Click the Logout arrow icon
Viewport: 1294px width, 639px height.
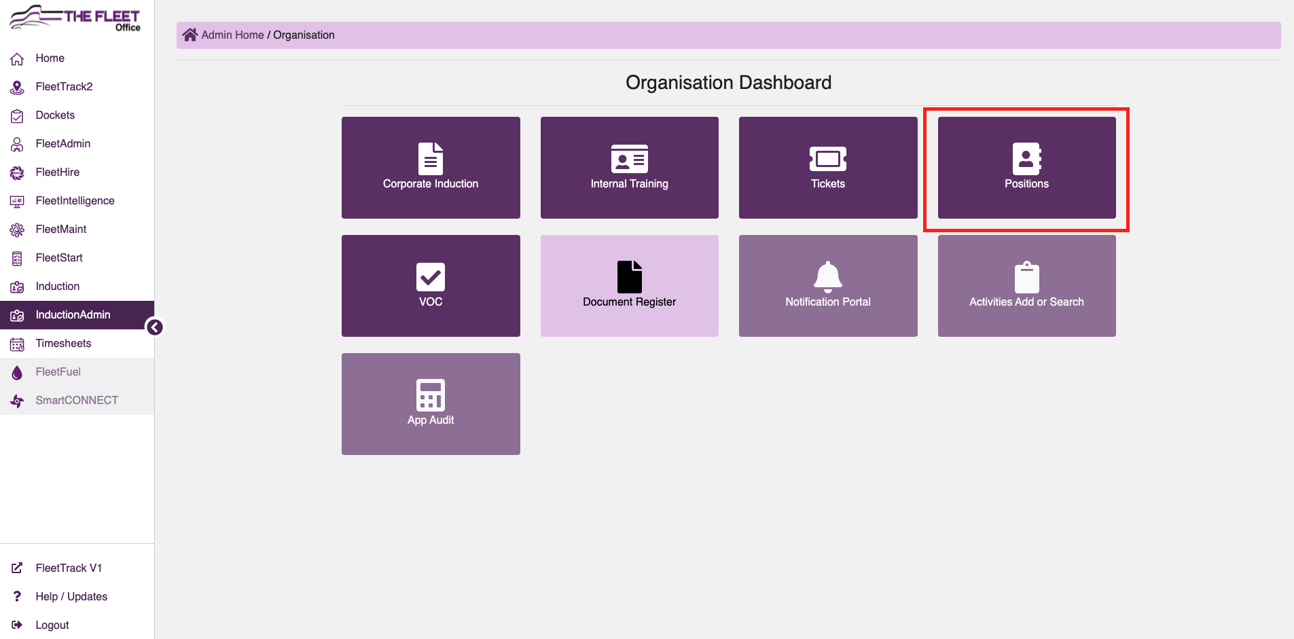(17, 625)
